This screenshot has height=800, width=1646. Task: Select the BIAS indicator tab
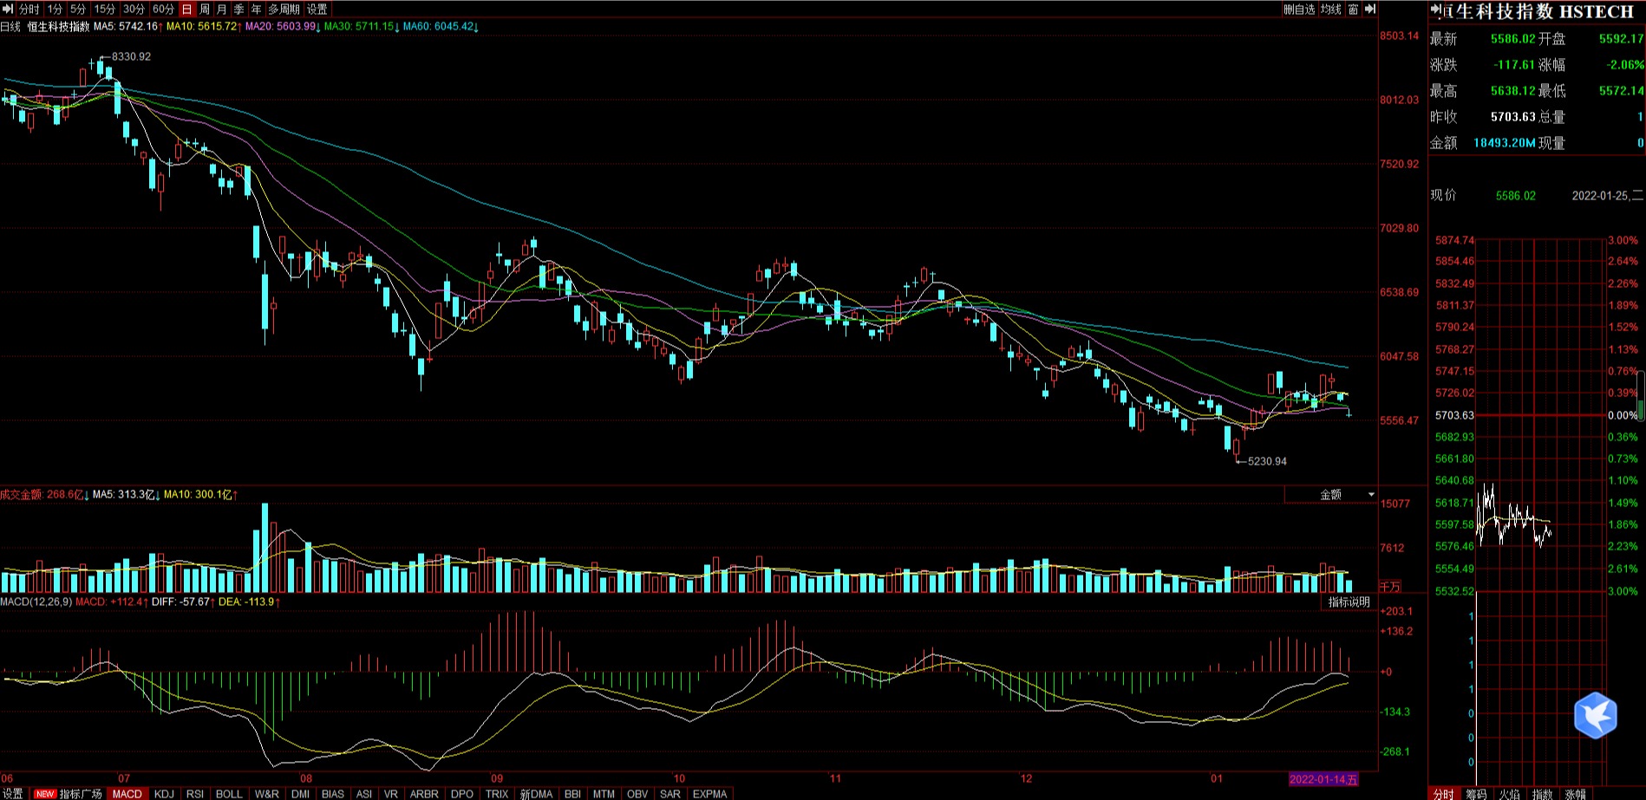pyautogui.click(x=333, y=794)
